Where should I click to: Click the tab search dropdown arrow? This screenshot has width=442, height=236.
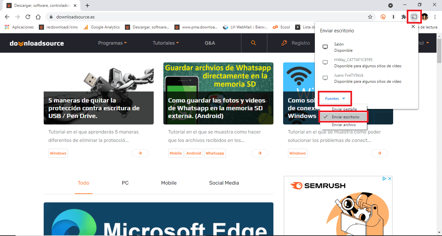[391, 5]
